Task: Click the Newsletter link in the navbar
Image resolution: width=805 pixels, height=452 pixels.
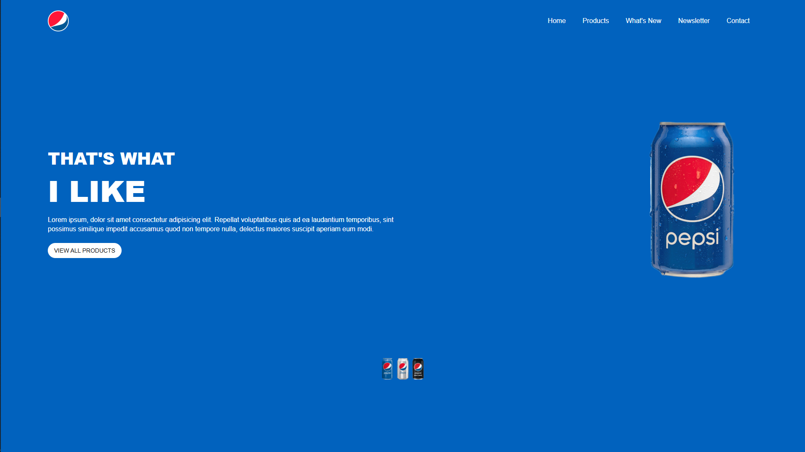Action: pyautogui.click(x=694, y=21)
